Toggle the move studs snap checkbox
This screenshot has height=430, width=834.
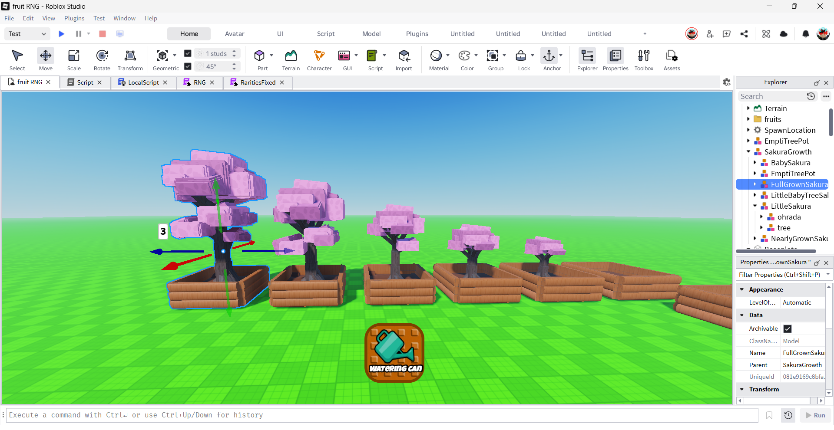click(188, 53)
